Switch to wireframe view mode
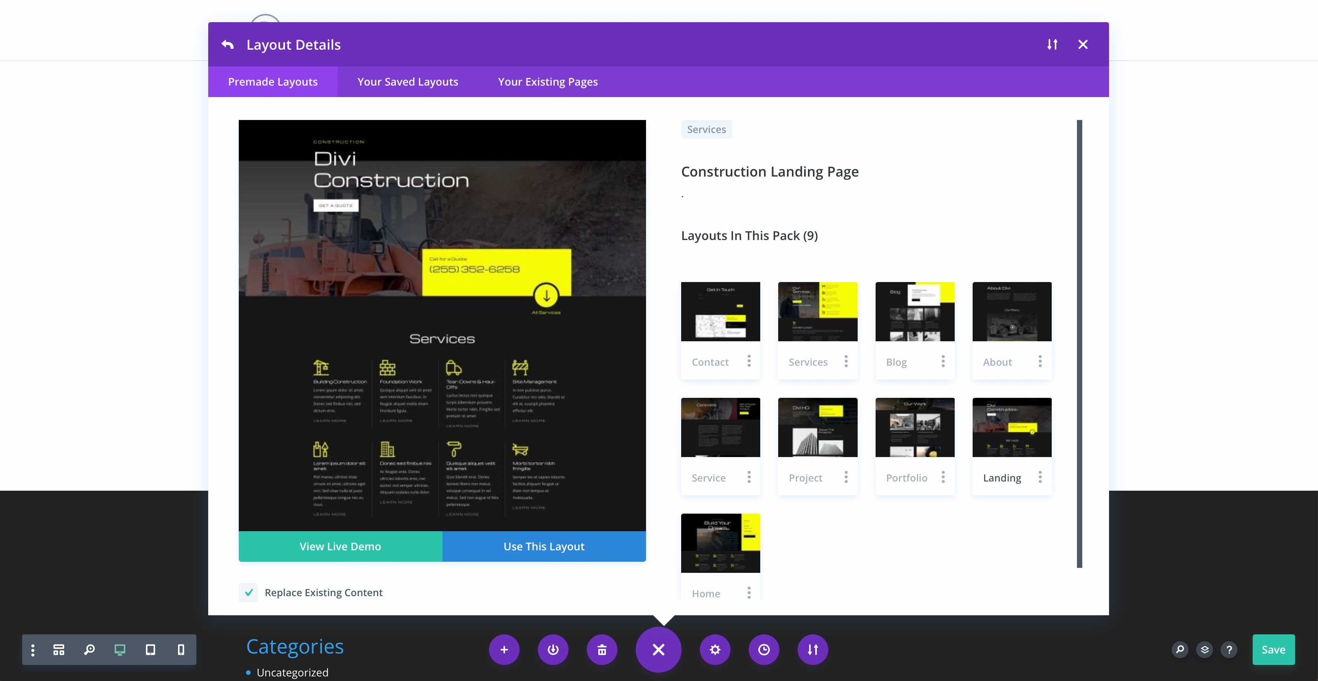 click(x=59, y=649)
